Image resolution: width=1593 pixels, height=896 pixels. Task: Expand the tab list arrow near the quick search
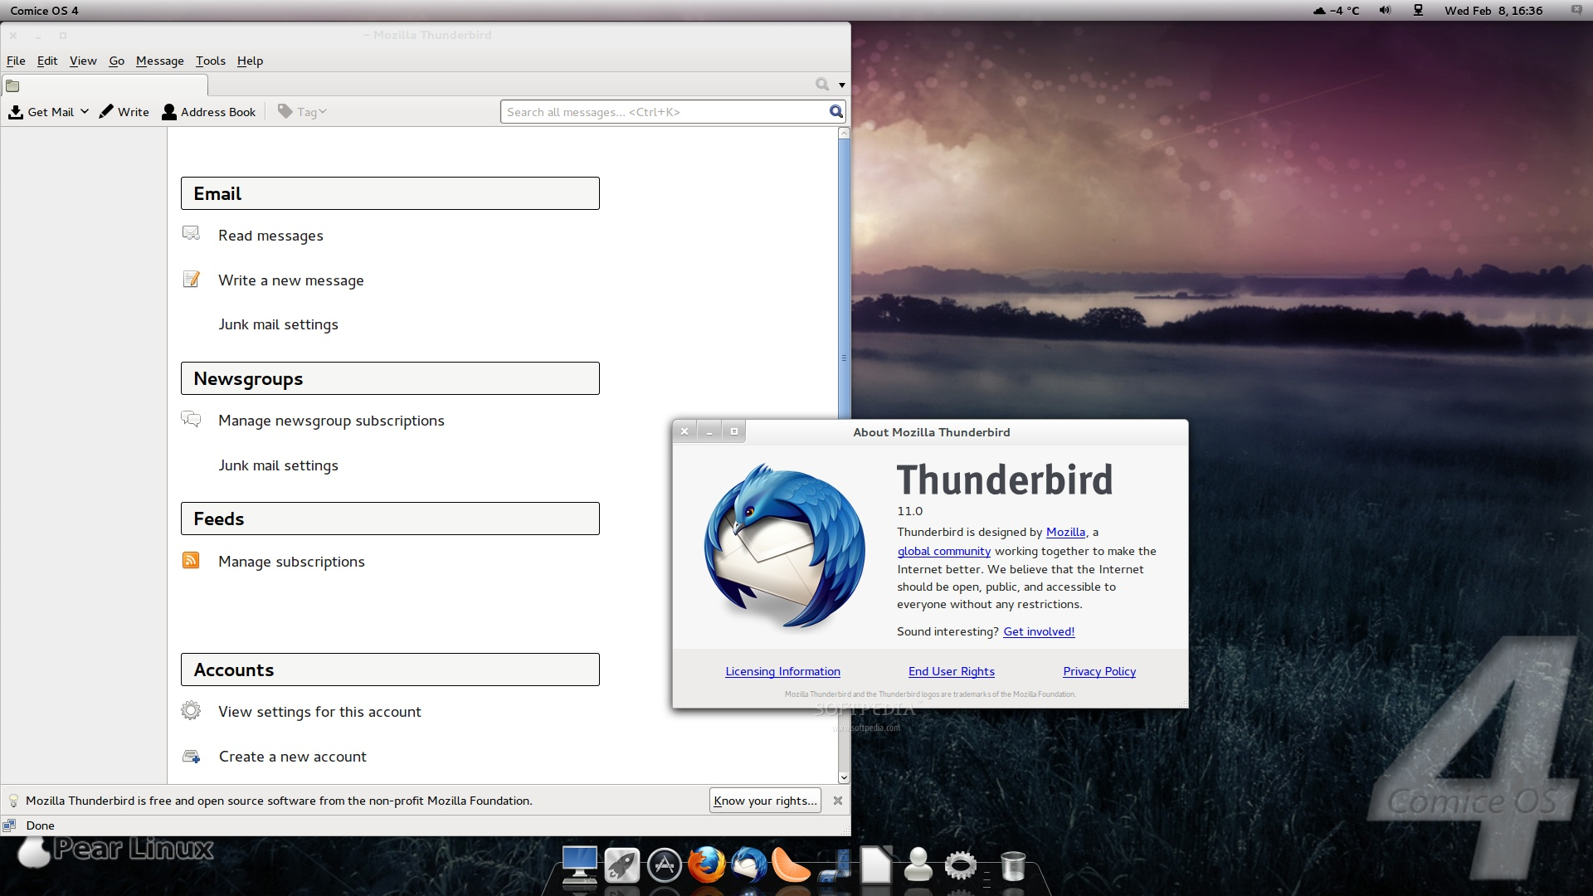tap(841, 85)
